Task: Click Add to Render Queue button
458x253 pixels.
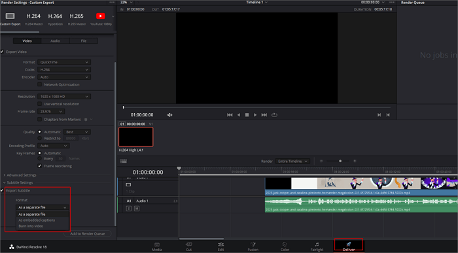Action: pyautogui.click(x=87, y=233)
